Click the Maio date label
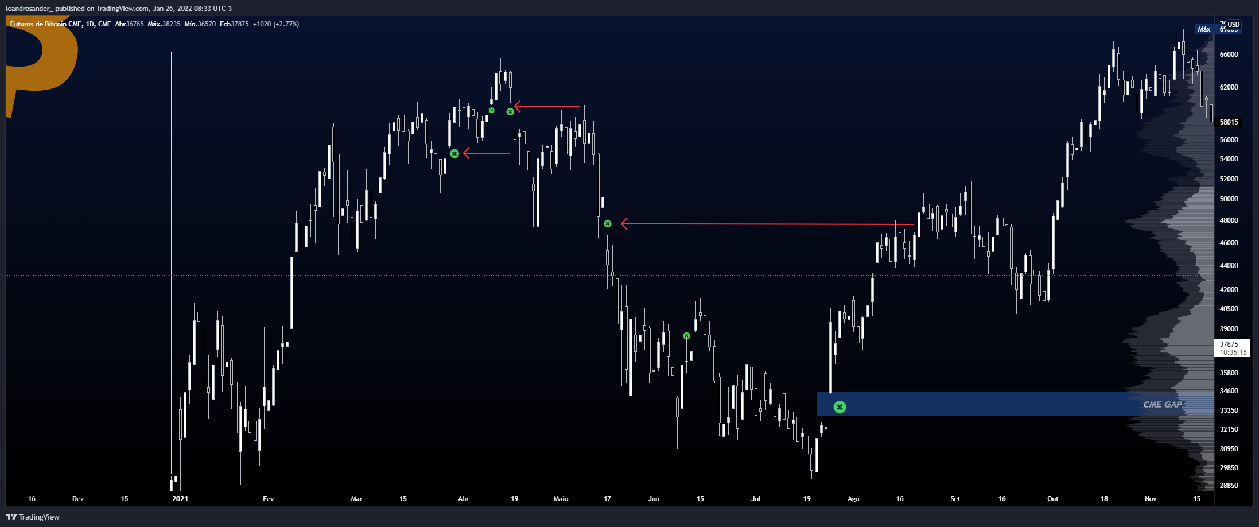This screenshot has width=1259, height=527. 561,499
